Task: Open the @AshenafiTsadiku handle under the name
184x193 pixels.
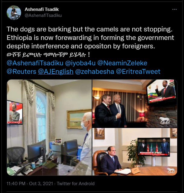Action: click(x=43, y=15)
